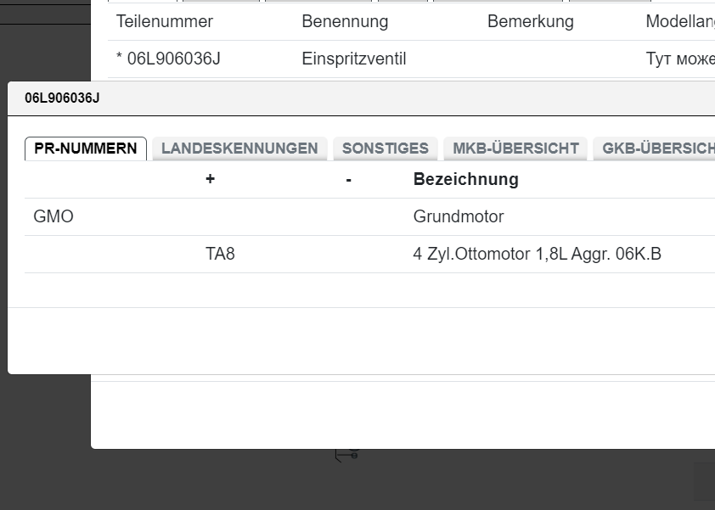Select the SONSTIGES tab
715x510 pixels.
tap(386, 149)
